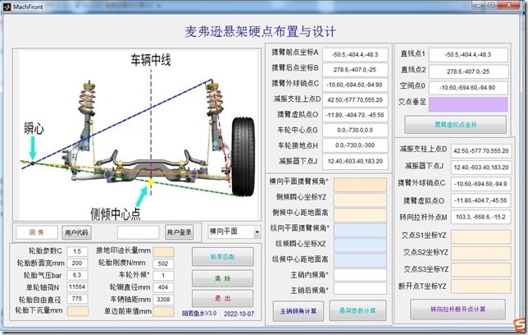The width and height of the screenshot is (528, 335).
Task: Click the 主销倾角计算 button
Action: tap(298, 311)
